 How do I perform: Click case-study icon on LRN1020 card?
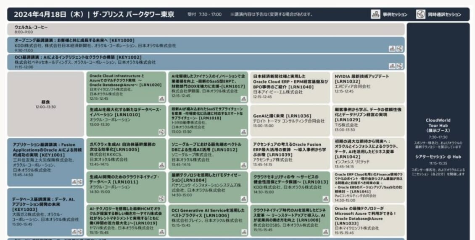click(x=161, y=99)
